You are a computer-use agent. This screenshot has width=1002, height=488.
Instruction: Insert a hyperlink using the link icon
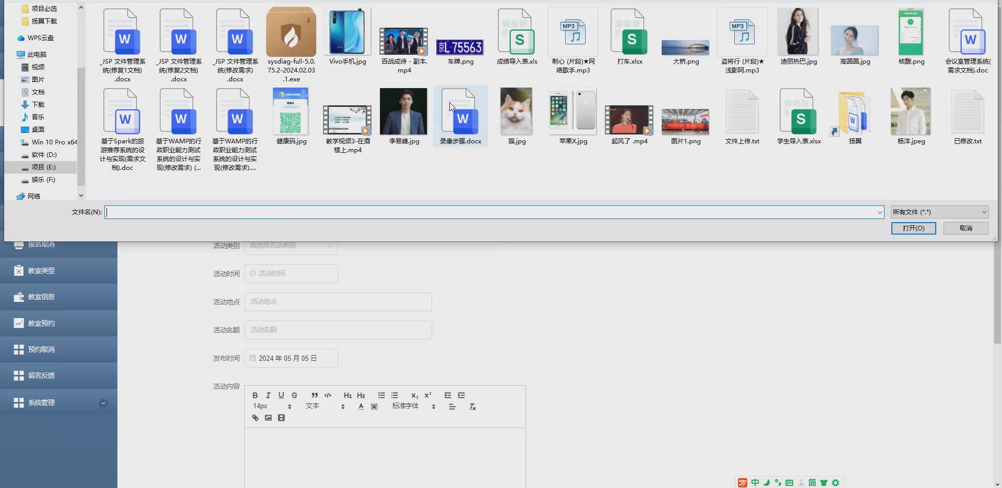(x=255, y=418)
